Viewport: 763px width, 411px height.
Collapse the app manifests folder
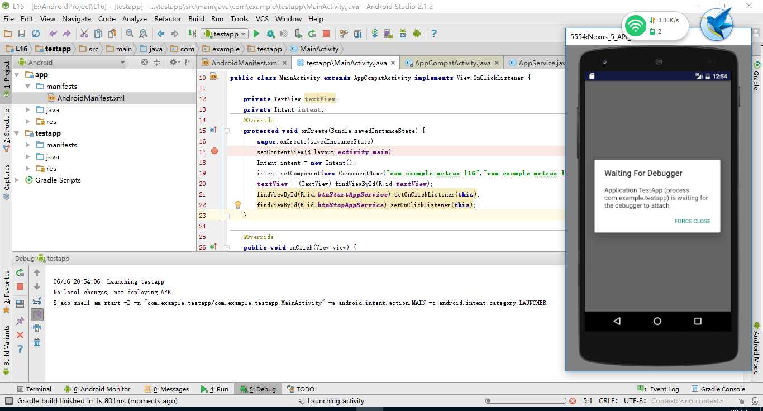[x=28, y=86]
